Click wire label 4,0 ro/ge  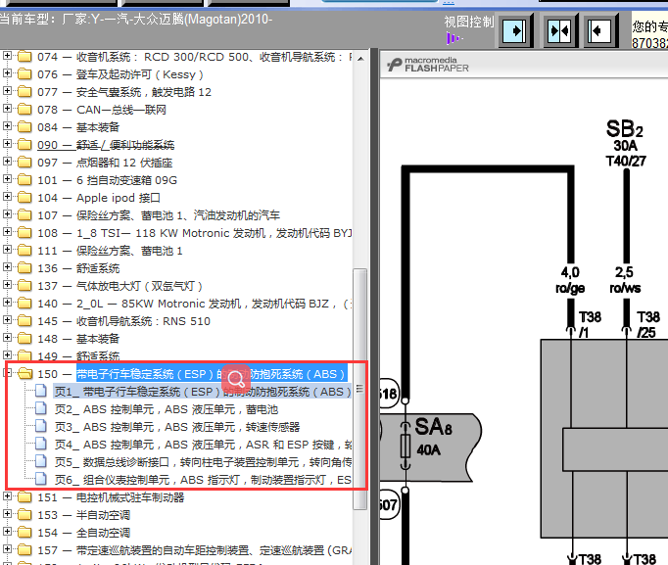(x=570, y=280)
